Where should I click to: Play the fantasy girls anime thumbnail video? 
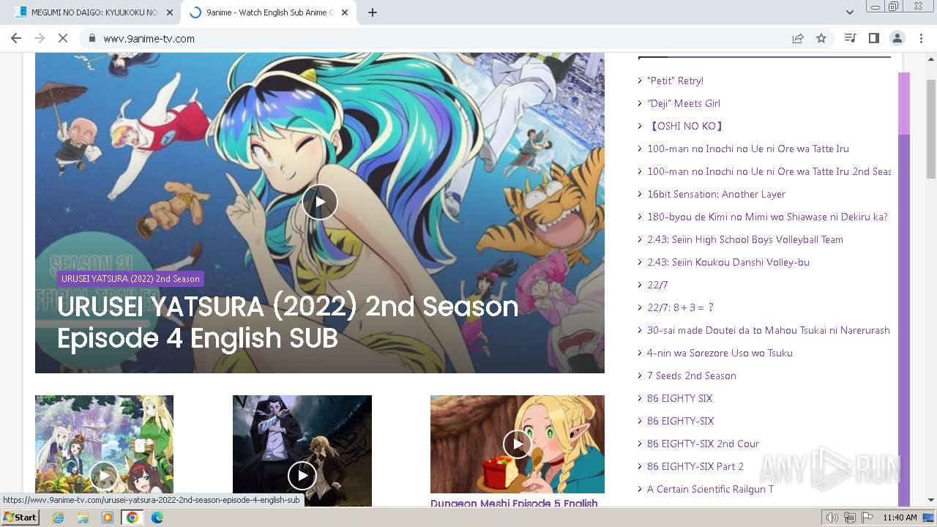(104, 476)
